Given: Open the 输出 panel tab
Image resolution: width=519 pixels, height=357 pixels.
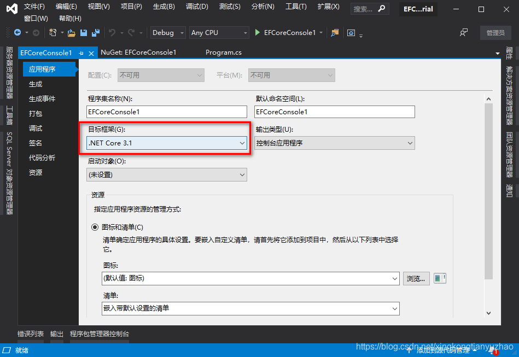Looking at the screenshot, I should coord(56,334).
